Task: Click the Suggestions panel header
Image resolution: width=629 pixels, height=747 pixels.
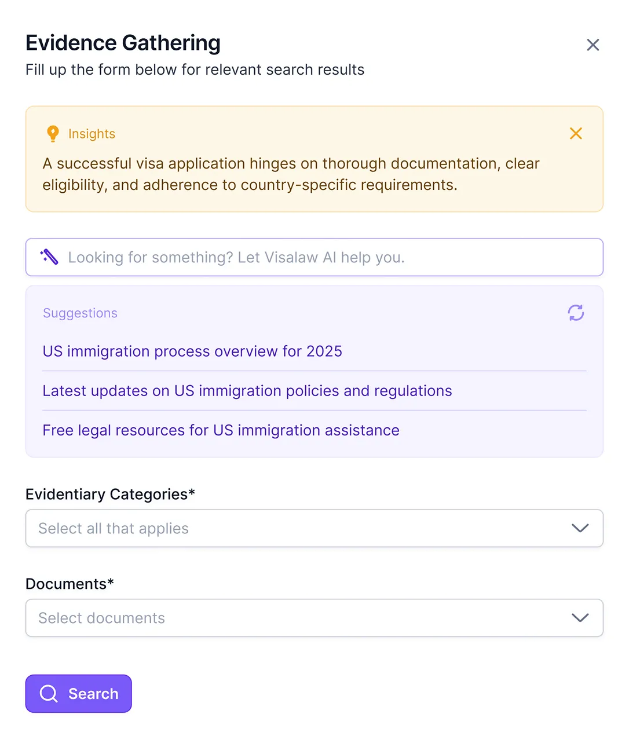Action: (80, 313)
